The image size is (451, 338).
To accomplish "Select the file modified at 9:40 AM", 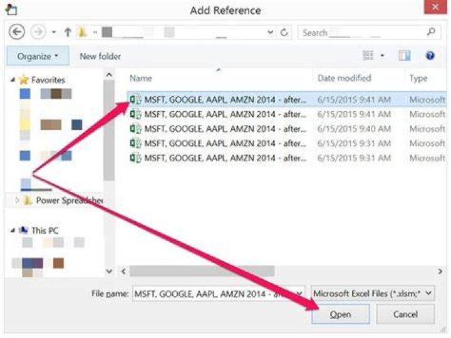I will pos(287,129).
